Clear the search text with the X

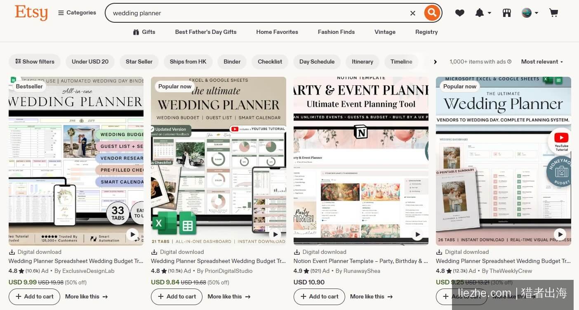click(412, 13)
